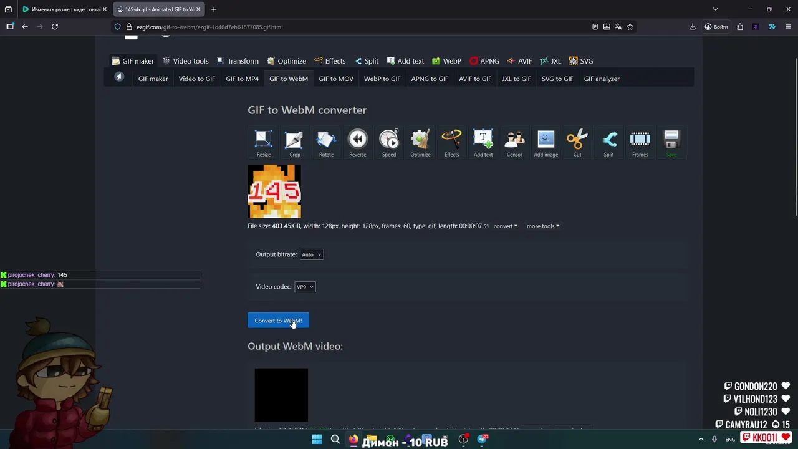Open Telegram in the taskbar
Image resolution: width=798 pixels, height=449 pixels.
click(482, 439)
